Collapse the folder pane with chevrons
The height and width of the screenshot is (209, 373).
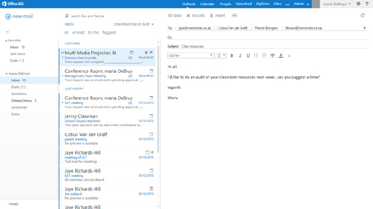click(x=7, y=32)
